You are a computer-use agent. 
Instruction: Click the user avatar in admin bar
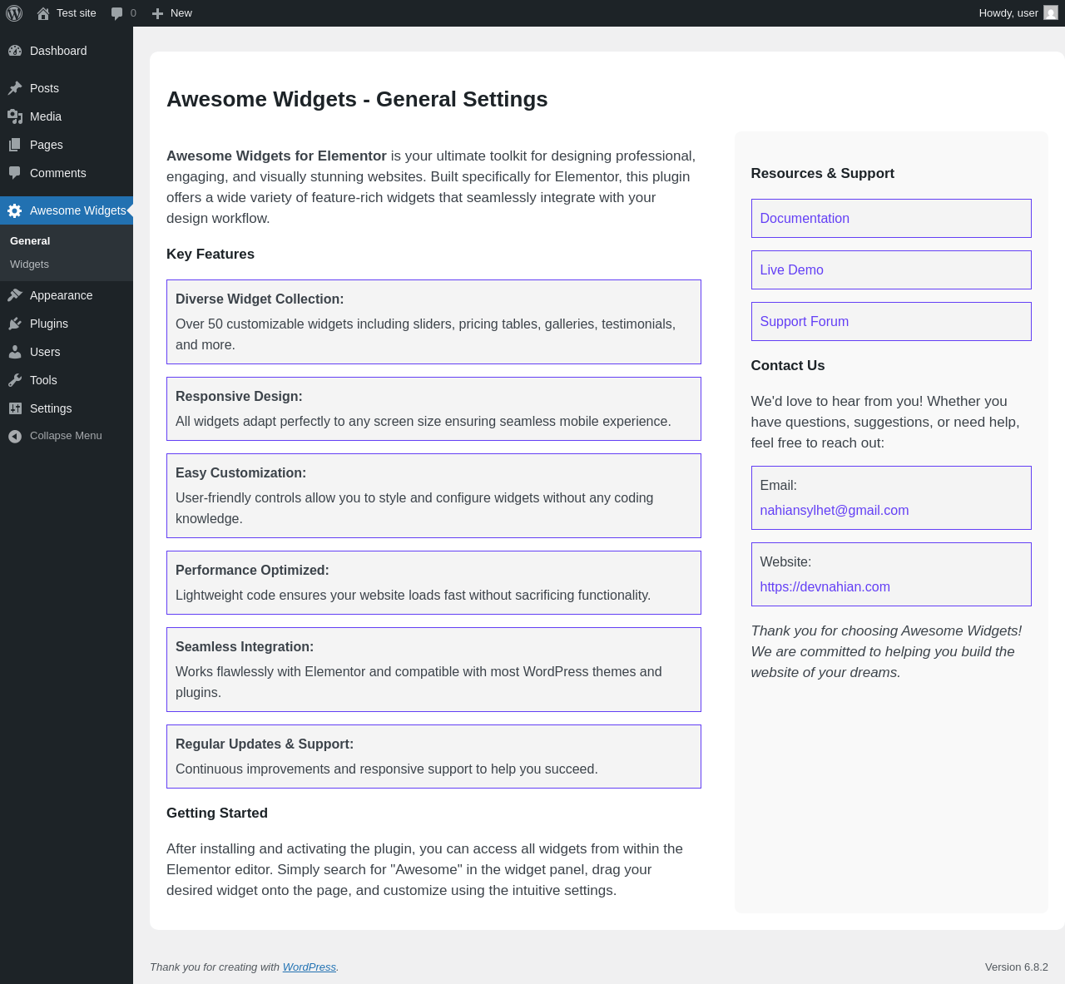[x=1051, y=13]
